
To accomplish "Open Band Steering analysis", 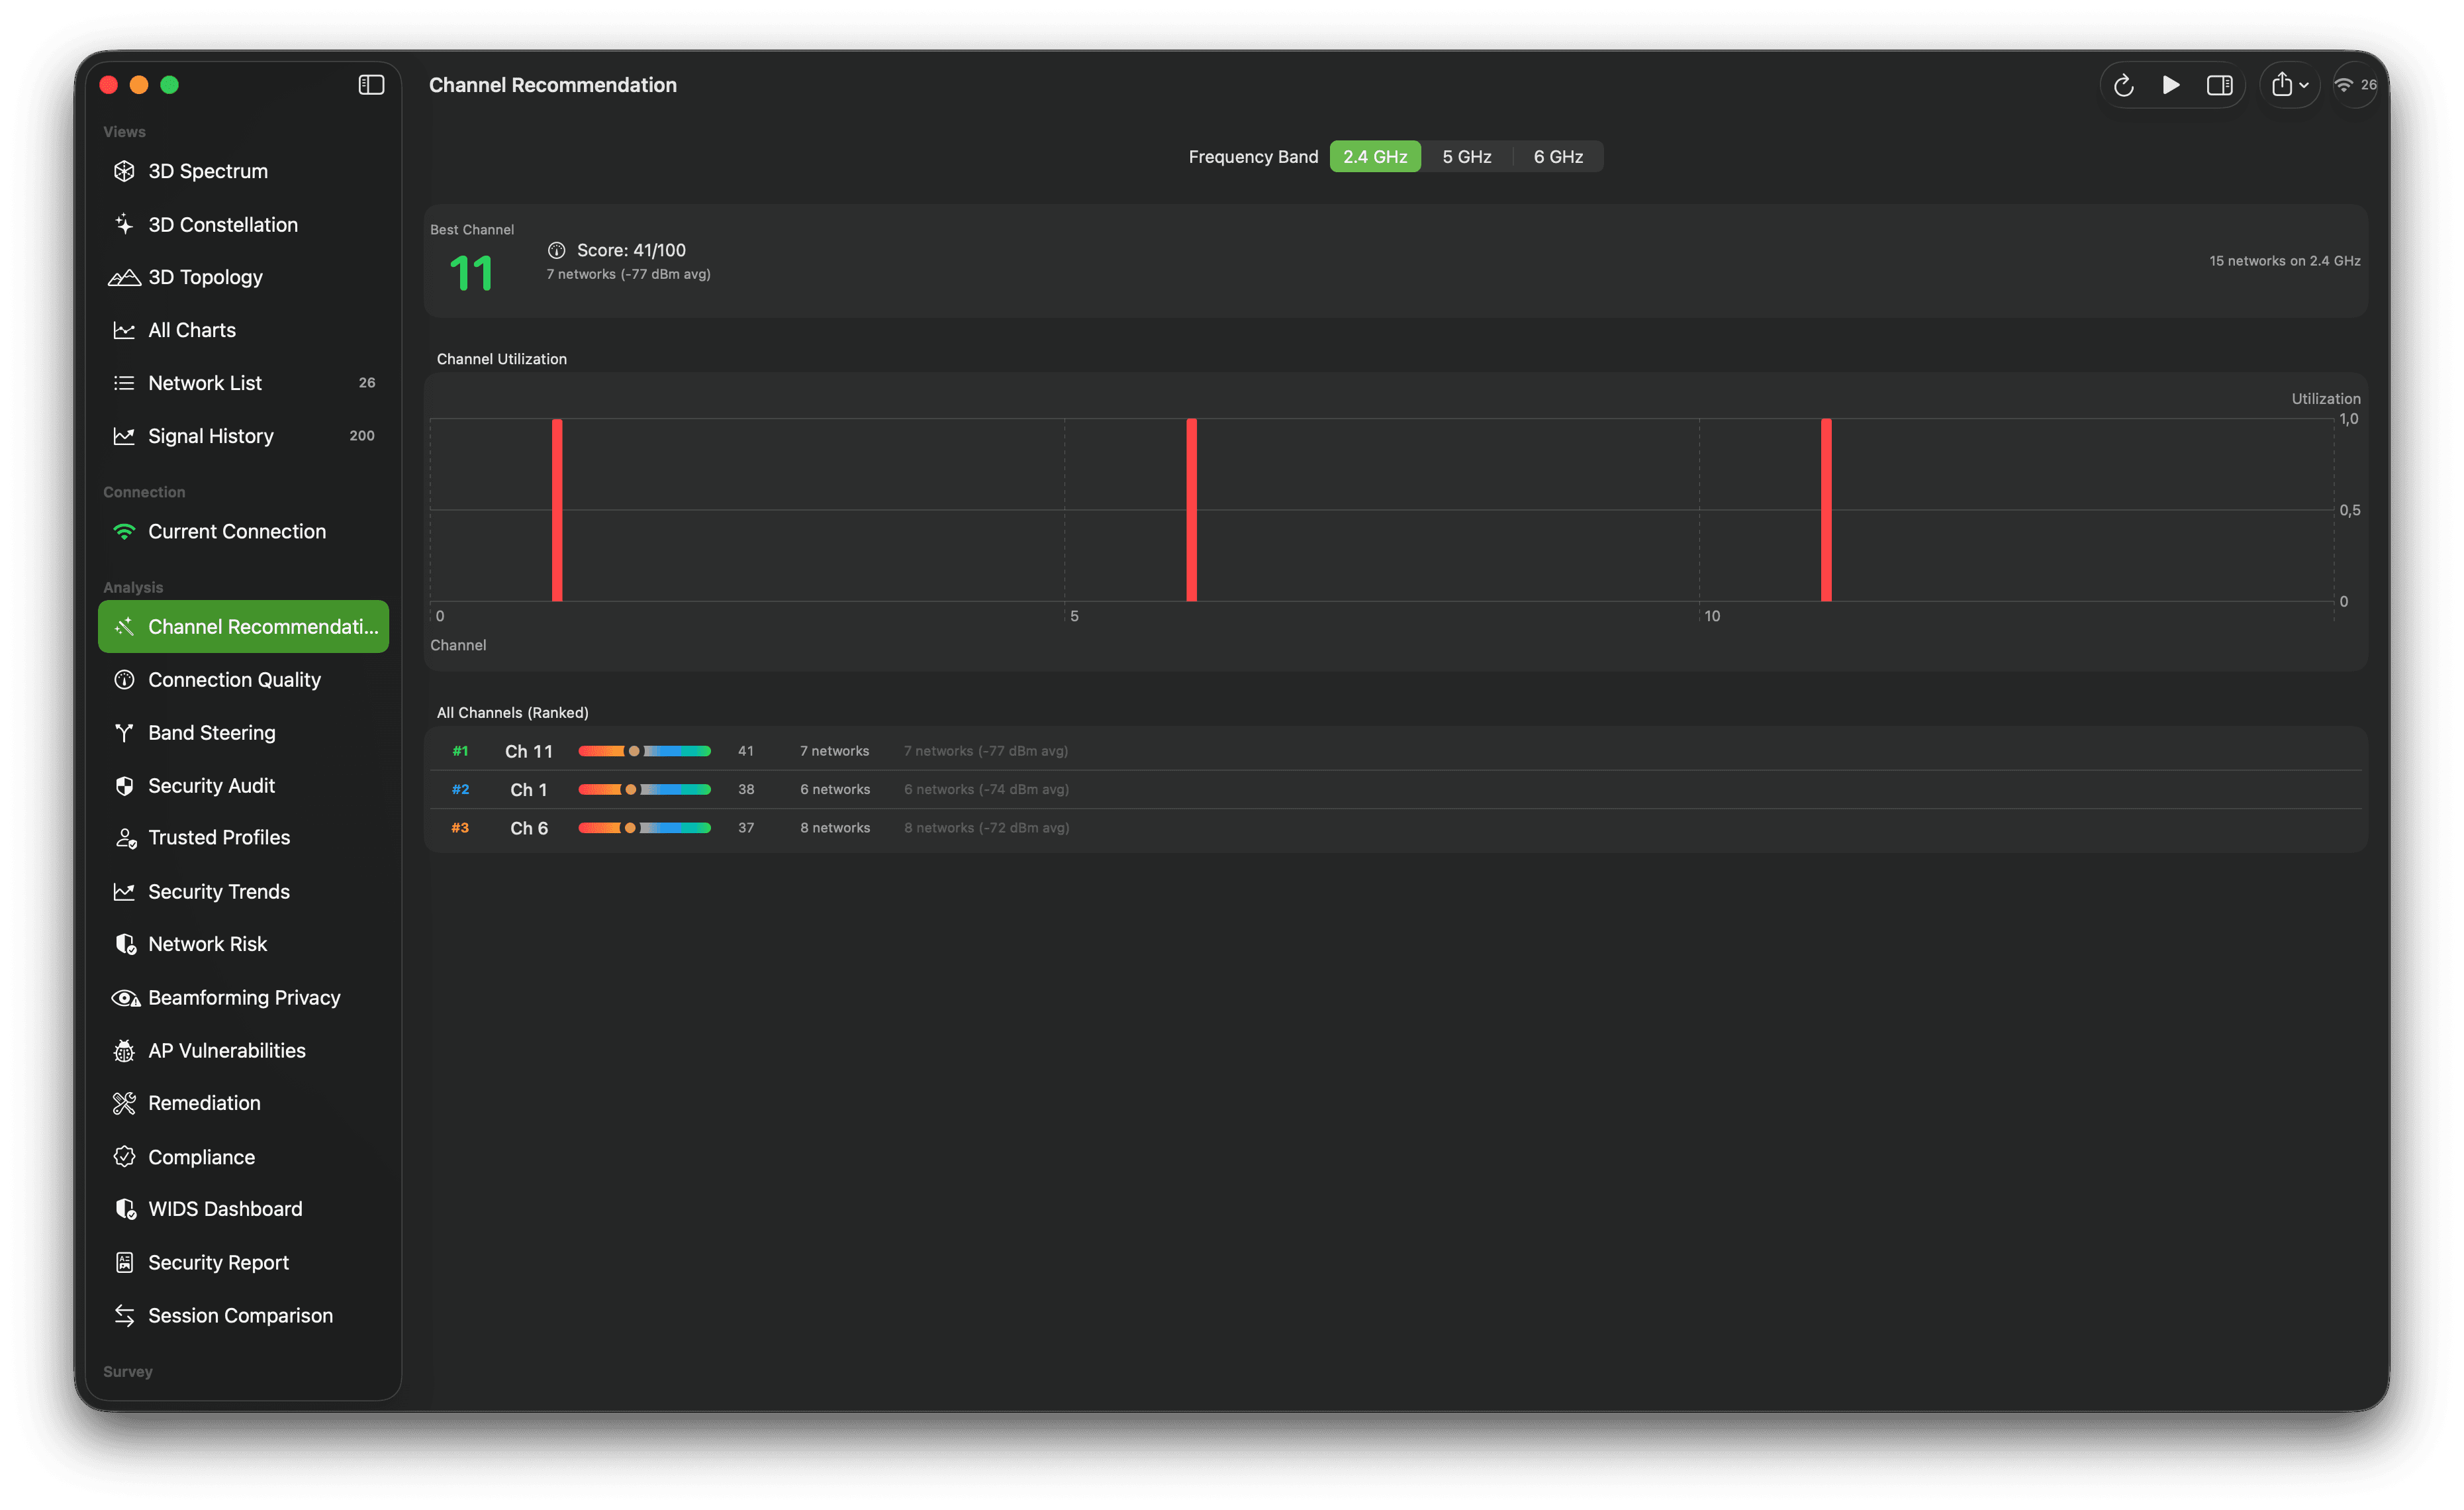I will coord(243,732).
